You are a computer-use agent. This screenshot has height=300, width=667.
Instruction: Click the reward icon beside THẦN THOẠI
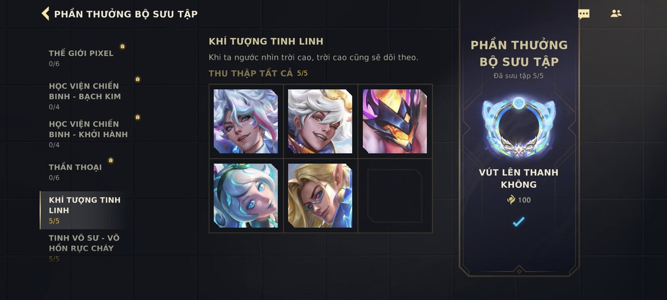click(x=110, y=160)
